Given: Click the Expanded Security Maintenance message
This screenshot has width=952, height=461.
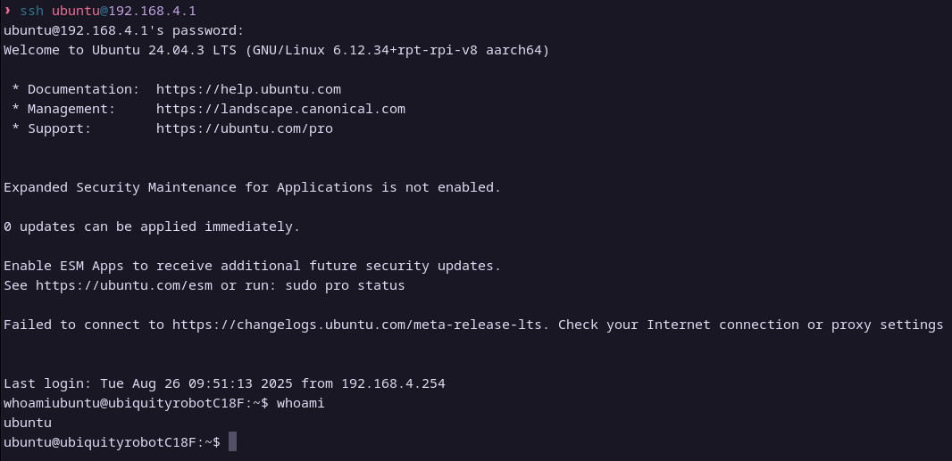Looking at the screenshot, I should pyautogui.click(x=252, y=187).
